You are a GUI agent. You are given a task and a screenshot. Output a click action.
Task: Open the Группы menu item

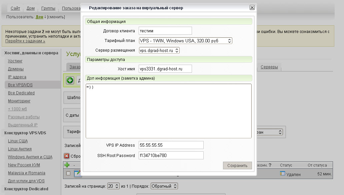point(48,8)
